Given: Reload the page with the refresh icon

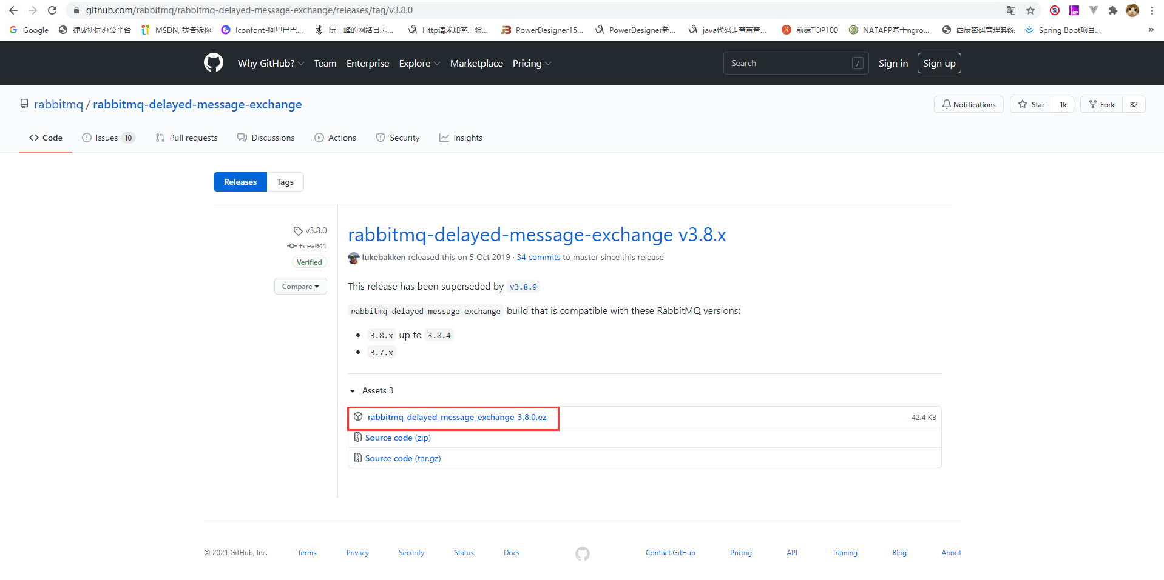Looking at the screenshot, I should 52,10.
